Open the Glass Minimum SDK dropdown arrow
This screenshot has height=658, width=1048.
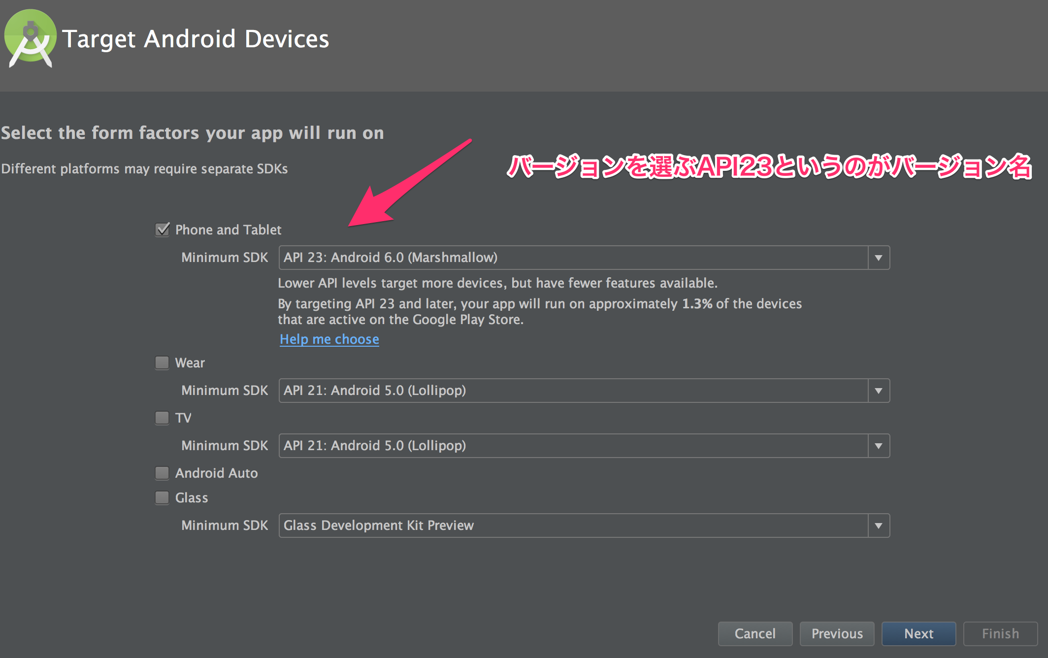(879, 526)
